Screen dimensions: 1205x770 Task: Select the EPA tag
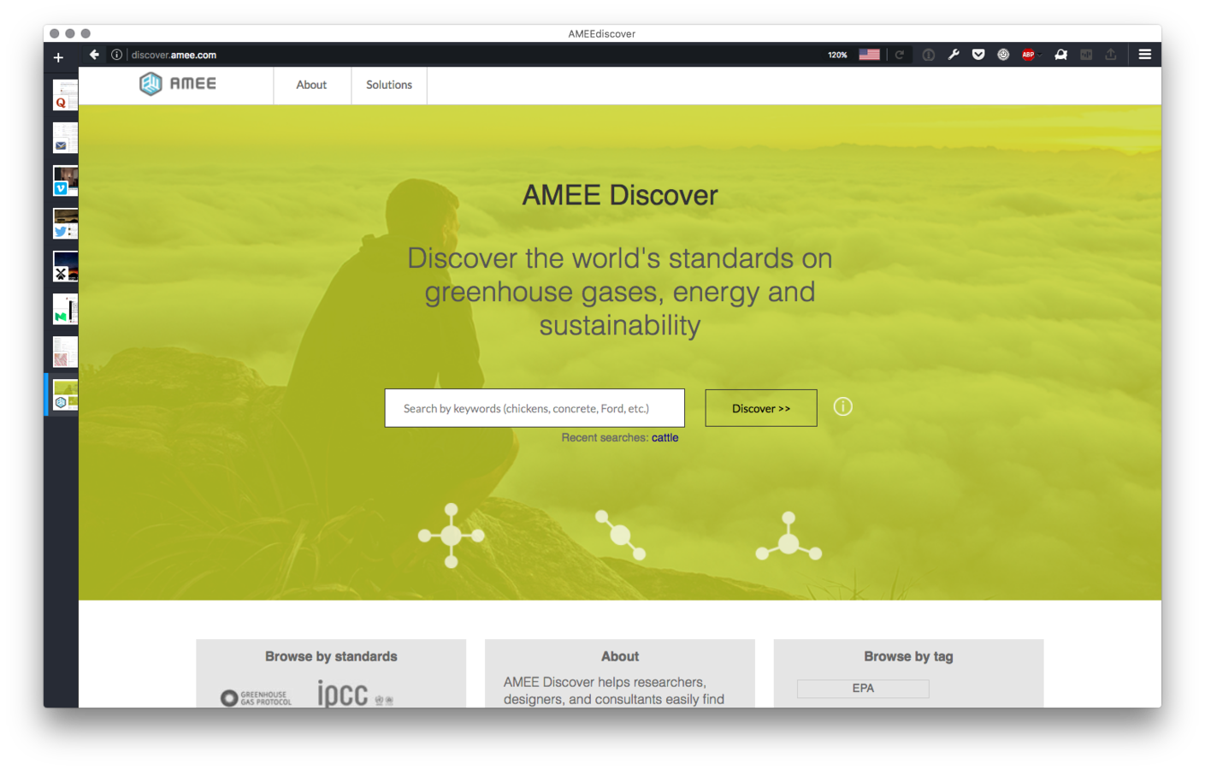click(x=863, y=689)
